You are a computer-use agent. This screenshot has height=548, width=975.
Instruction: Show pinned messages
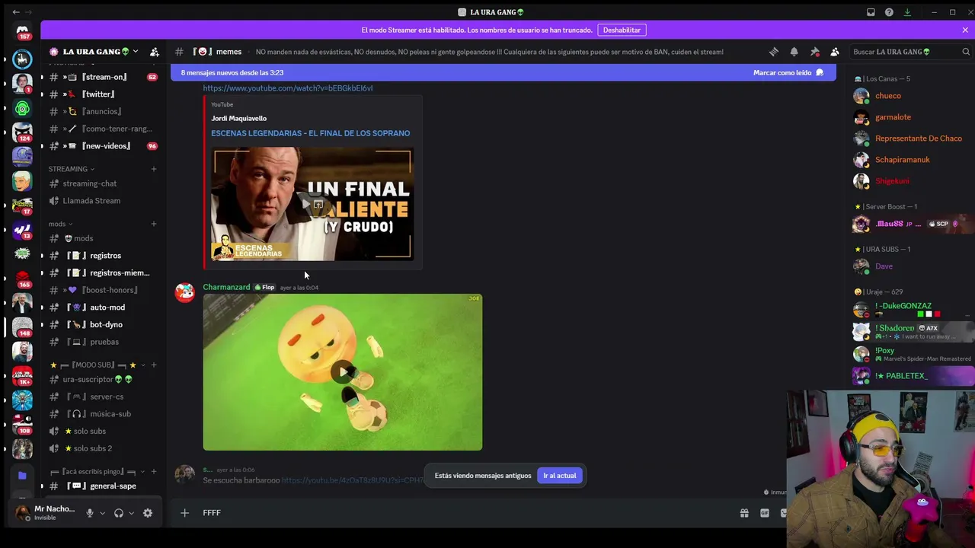tap(814, 52)
